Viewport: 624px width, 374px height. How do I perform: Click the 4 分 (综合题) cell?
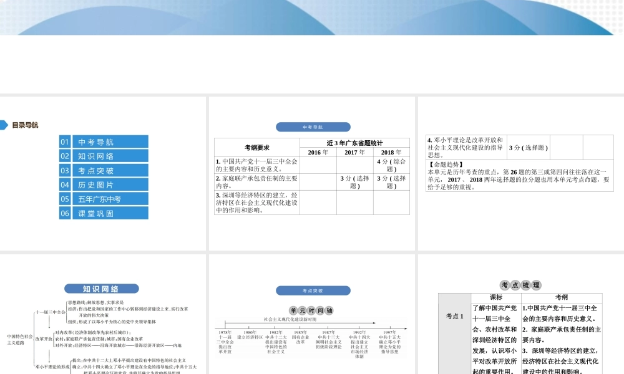coord(391,165)
